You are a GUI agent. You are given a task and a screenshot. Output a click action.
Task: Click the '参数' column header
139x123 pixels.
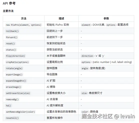pyautogui.click(x=106, y=18)
